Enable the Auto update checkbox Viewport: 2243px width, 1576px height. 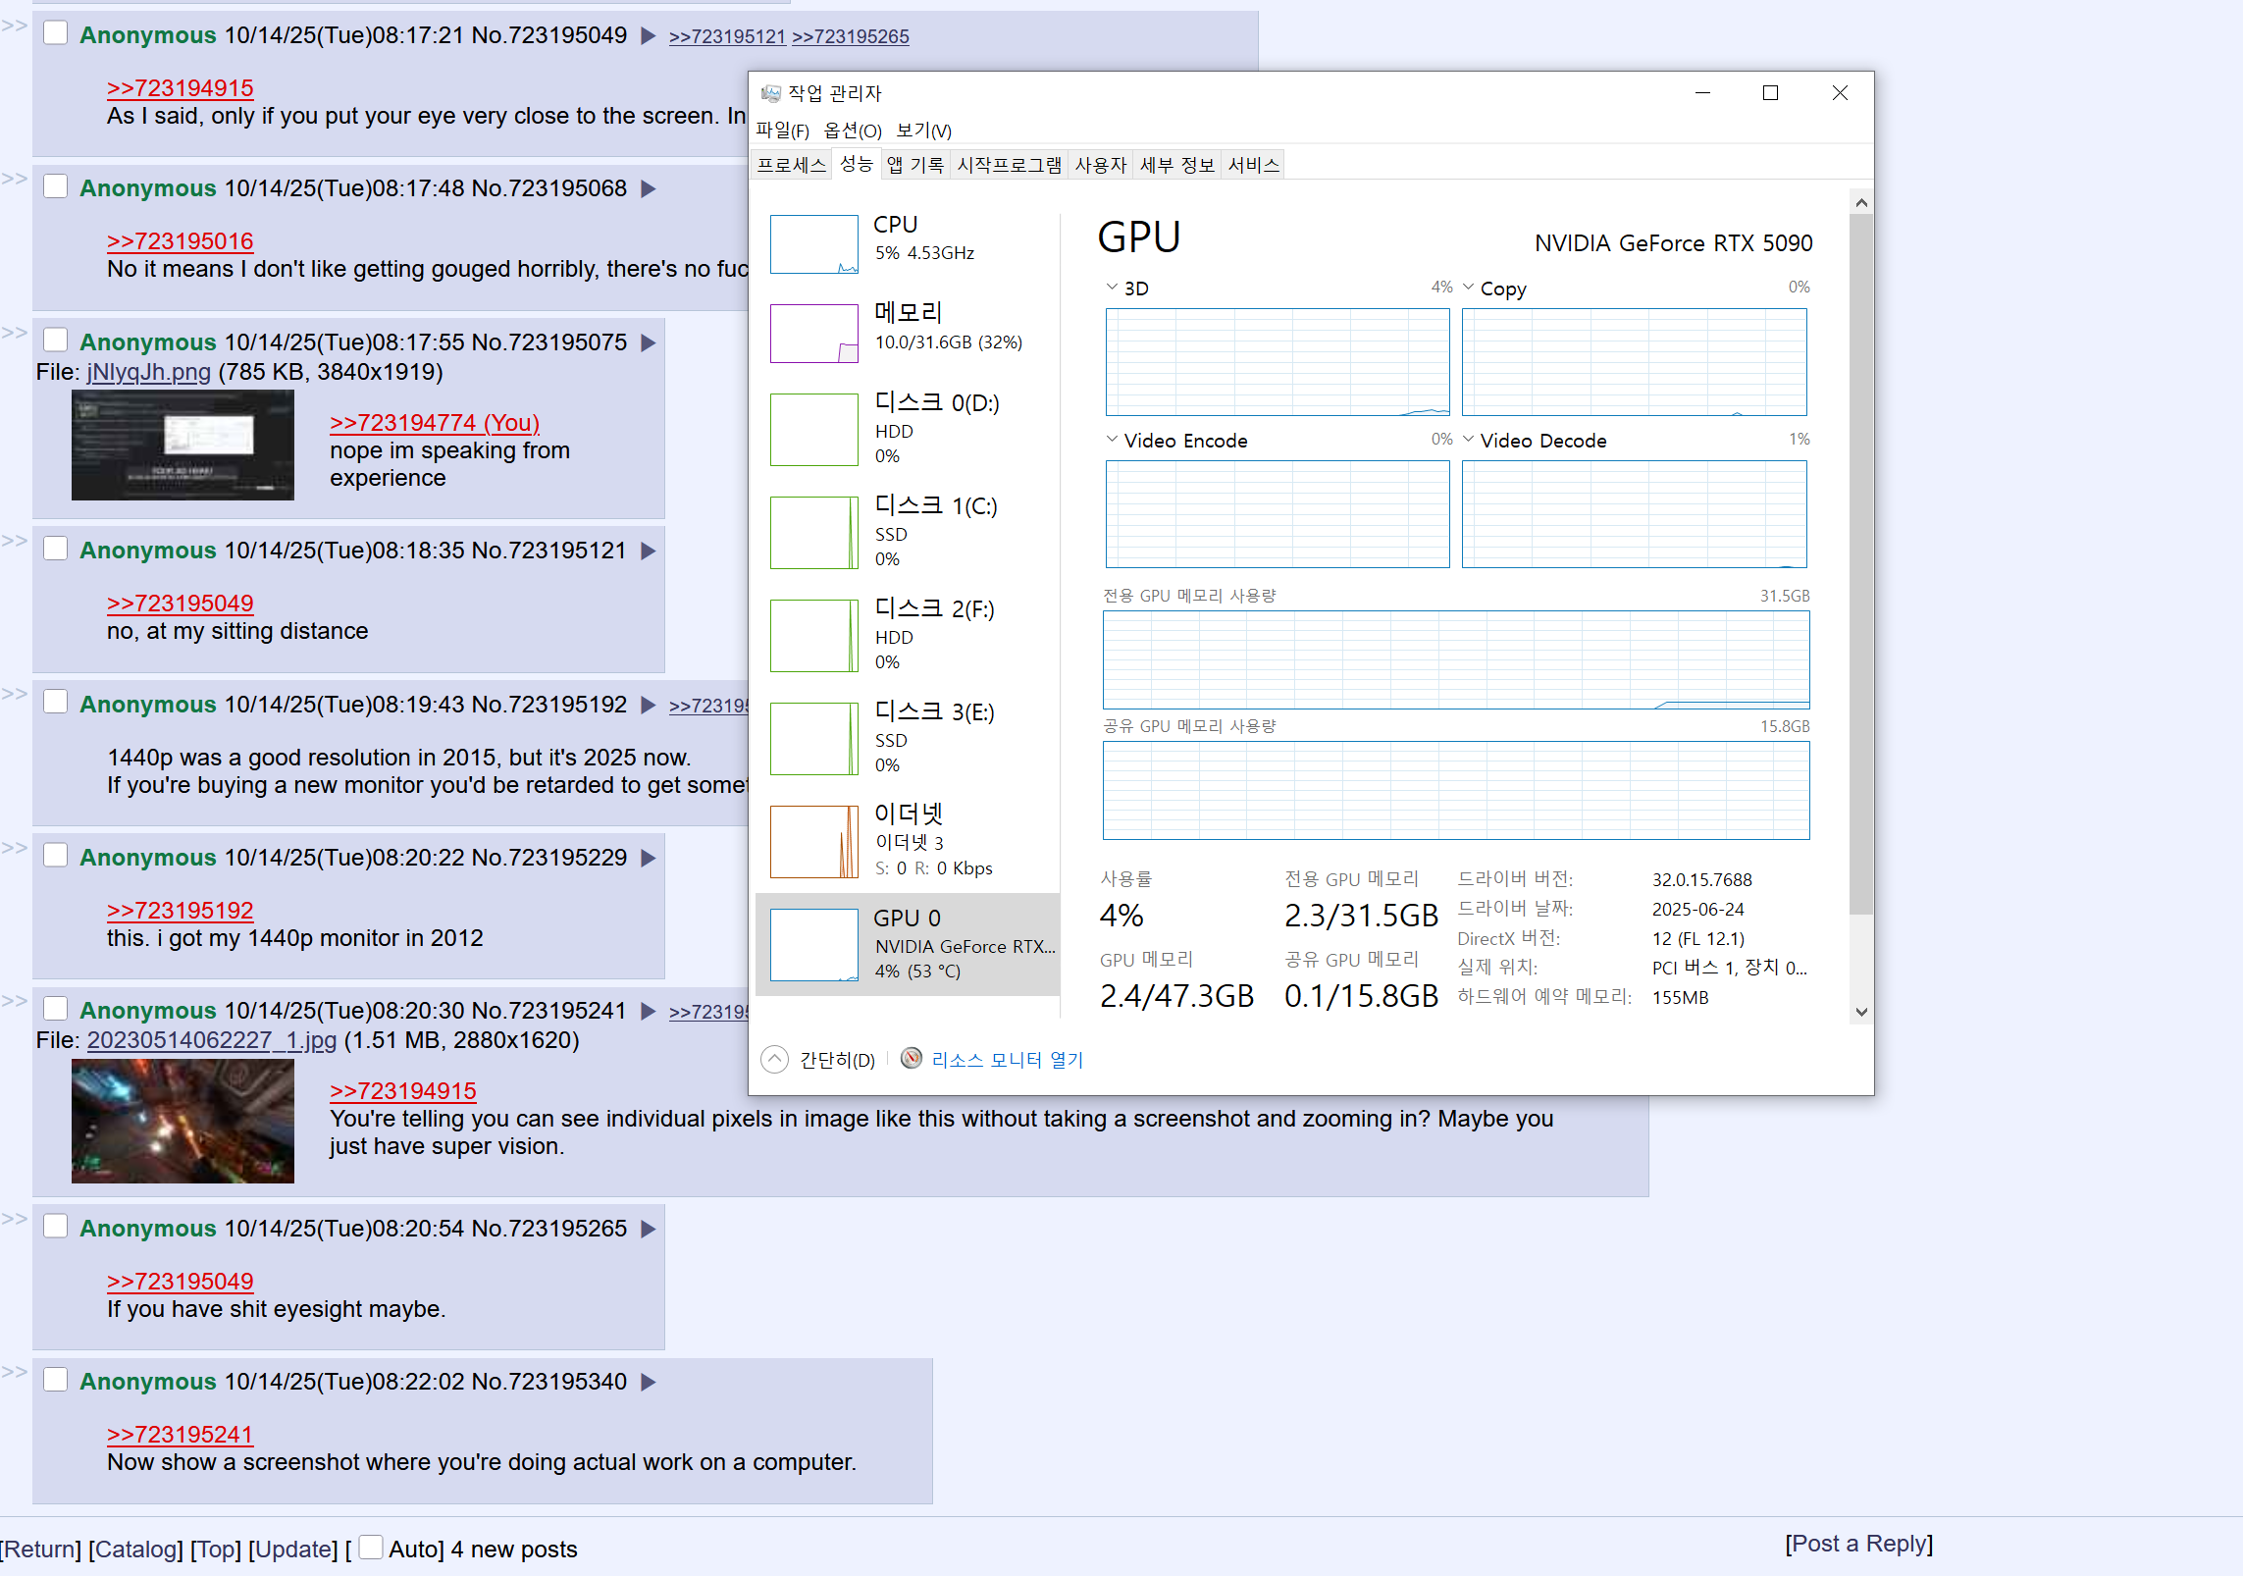point(371,1548)
